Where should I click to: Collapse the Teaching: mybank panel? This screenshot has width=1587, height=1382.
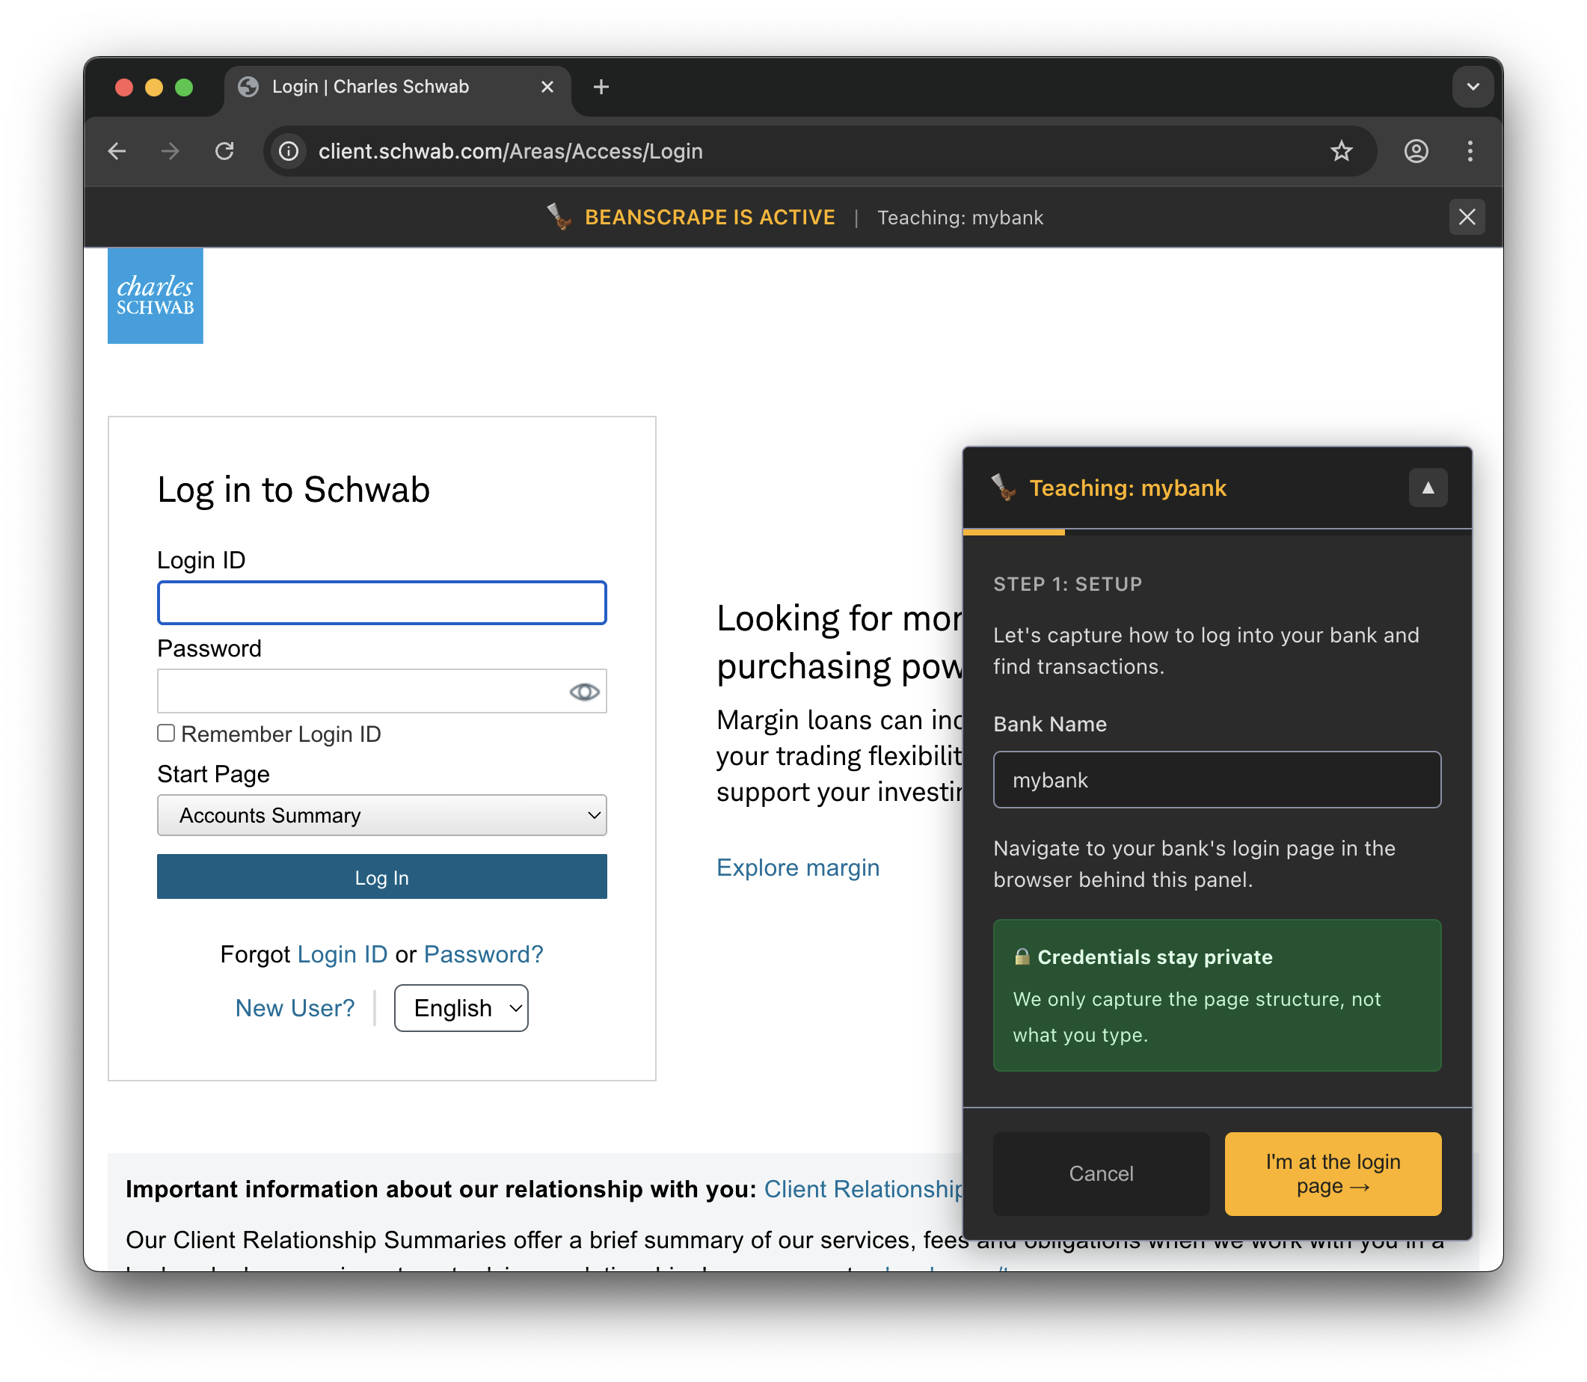(x=1427, y=488)
